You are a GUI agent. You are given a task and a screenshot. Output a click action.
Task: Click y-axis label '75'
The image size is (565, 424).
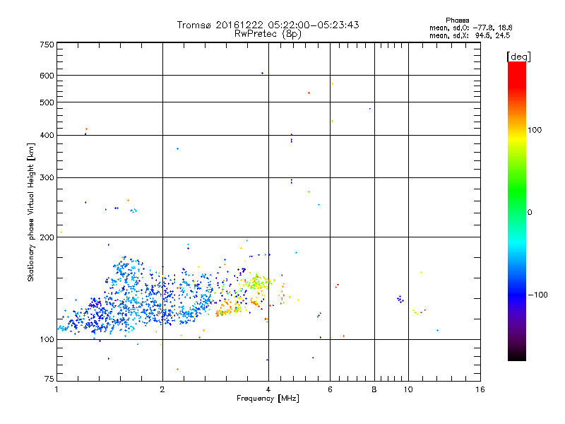[49, 379]
